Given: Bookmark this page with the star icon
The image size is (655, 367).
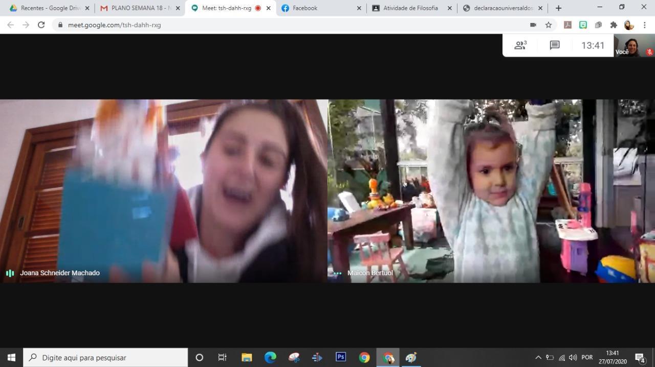Looking at the screenshot, I should coord(549,25).
